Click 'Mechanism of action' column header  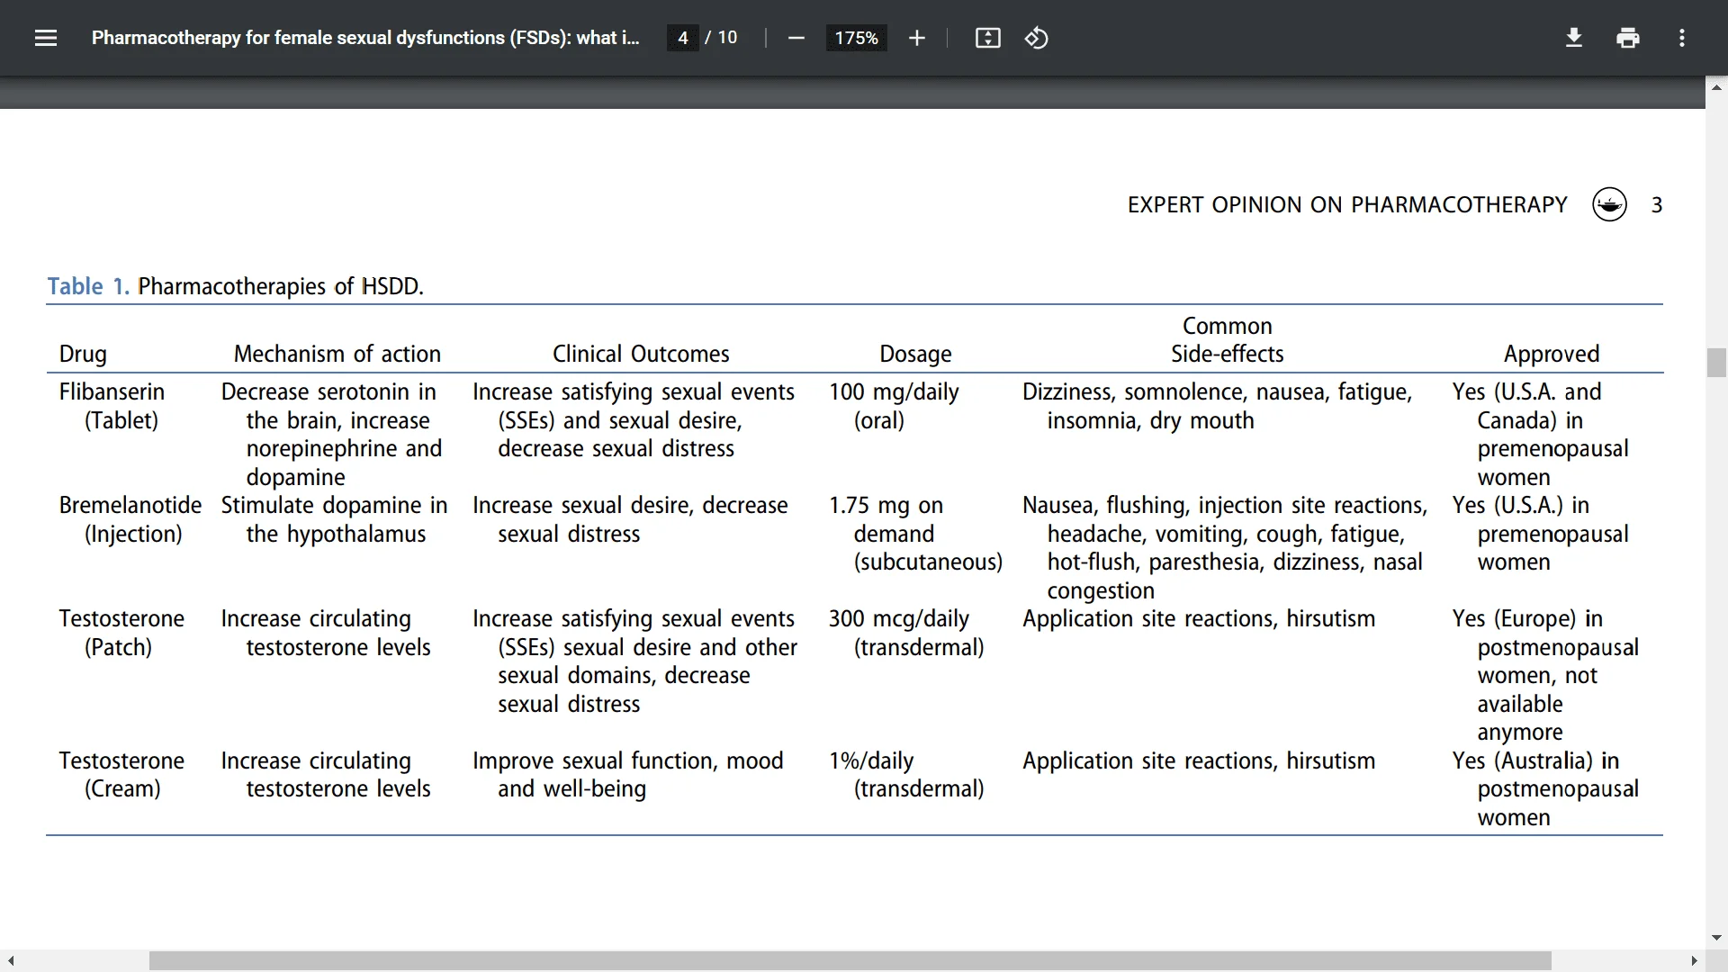[337, 354]
